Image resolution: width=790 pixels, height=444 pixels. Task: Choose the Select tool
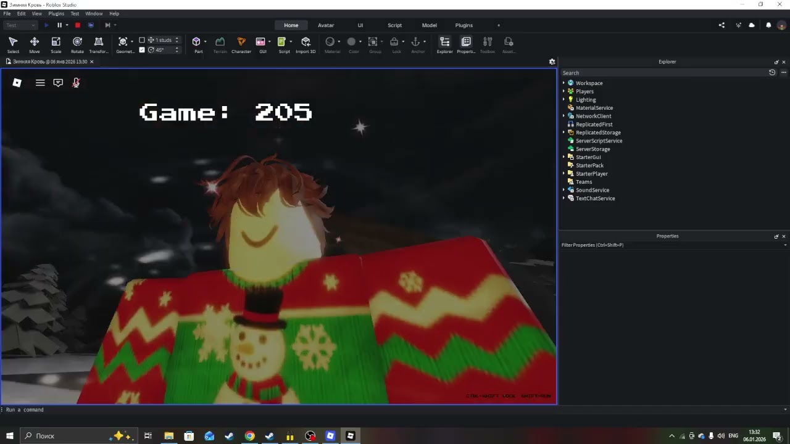coord(13,44)
